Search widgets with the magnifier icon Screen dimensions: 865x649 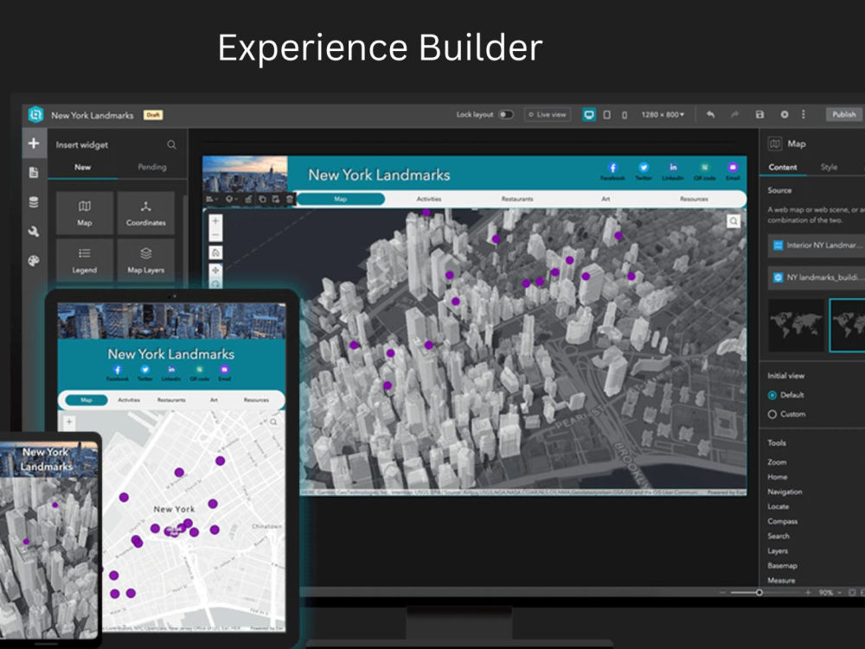pyautogui.click(x=171, y=144)
